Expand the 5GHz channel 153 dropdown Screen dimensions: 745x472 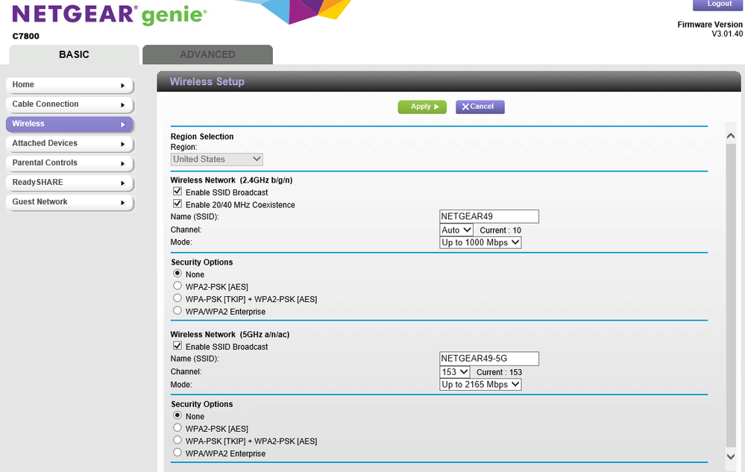click(x=455, y=371)
